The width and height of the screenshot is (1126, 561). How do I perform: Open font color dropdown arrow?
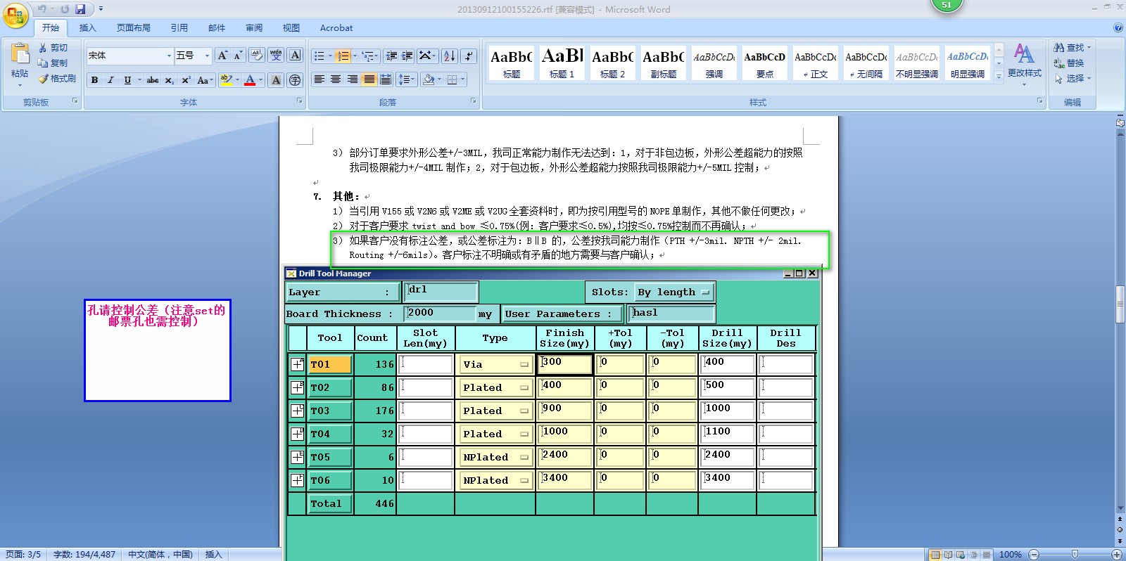pos(261,80)
